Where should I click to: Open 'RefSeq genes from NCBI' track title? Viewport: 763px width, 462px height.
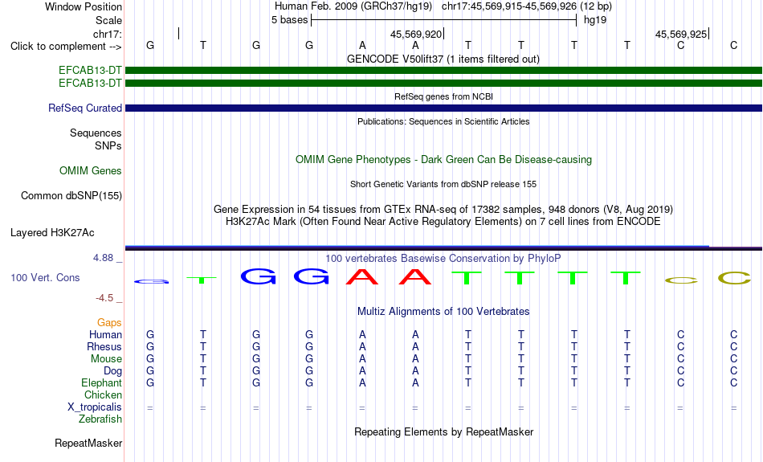(443, 96)
